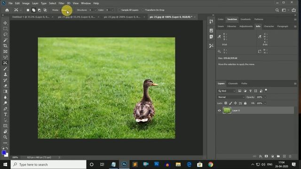Open the Opacity slider dropdown arrow
Screen dimensions: 301x169
(265, 97)
